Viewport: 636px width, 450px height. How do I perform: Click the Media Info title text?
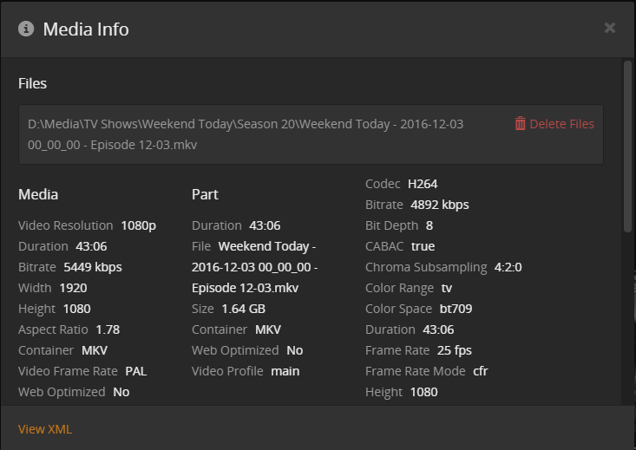tap(86, 29)
